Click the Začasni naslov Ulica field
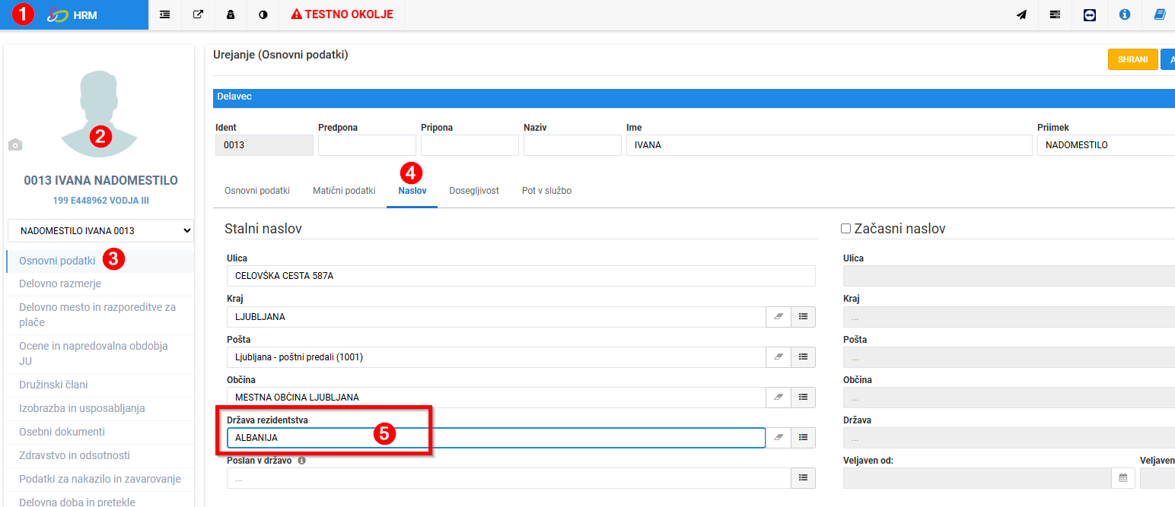 coord(1009,276)
